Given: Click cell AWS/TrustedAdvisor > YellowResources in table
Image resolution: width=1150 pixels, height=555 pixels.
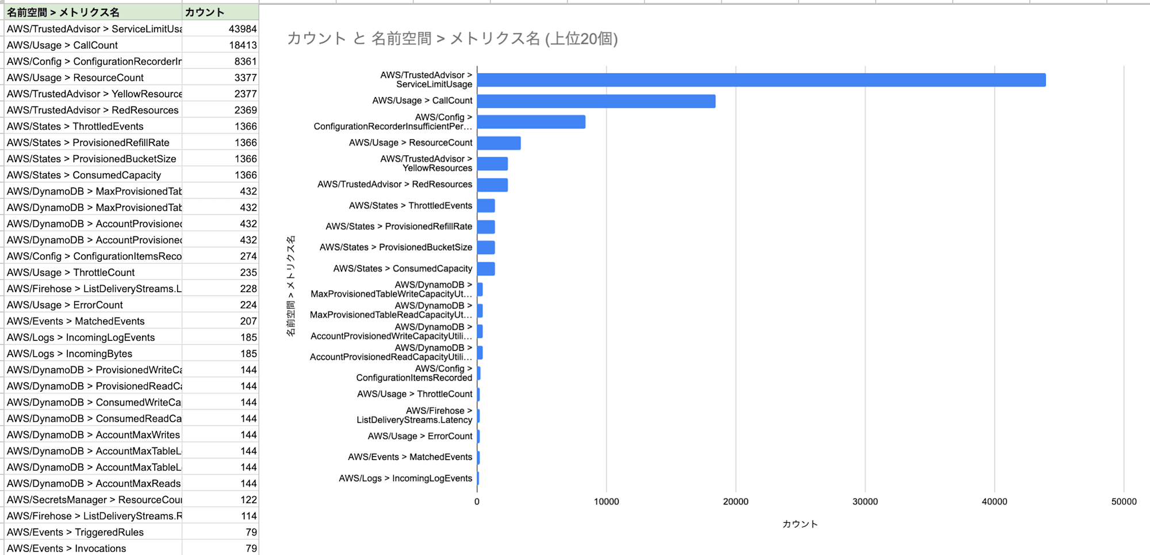Looking at the screenshot, I should [93, 94].
